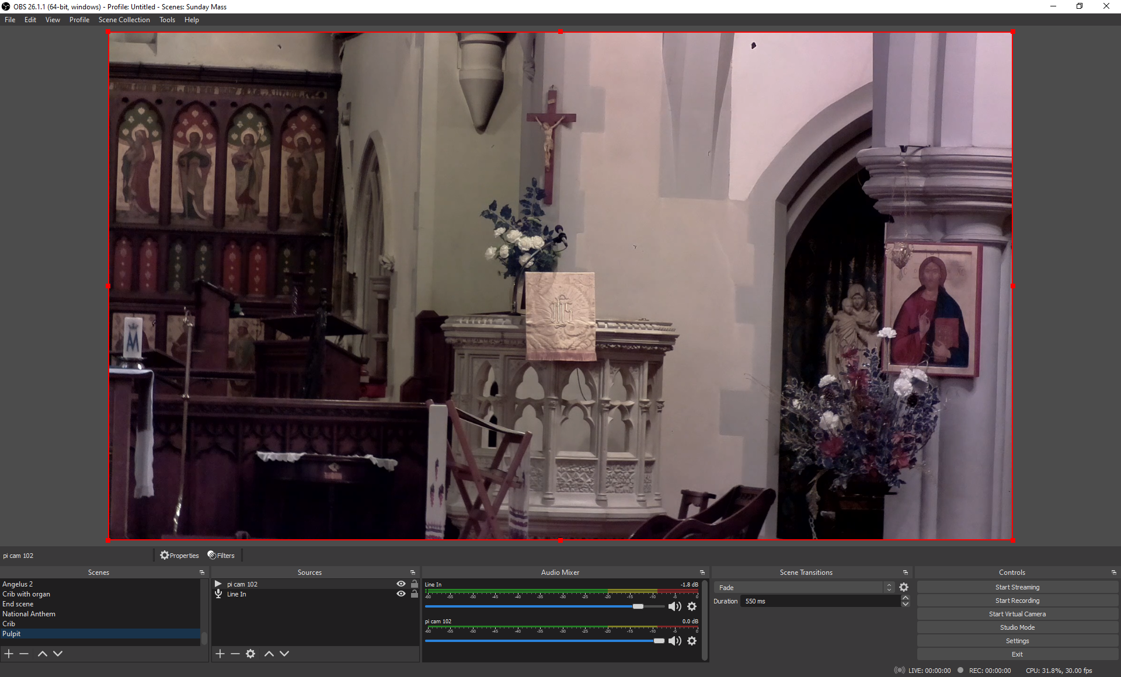Open pi cam 102 audio settings gear
Image resolution: width=1121 pixels, height=677 pixels.
pyautogui.click(x=692, y=641)
